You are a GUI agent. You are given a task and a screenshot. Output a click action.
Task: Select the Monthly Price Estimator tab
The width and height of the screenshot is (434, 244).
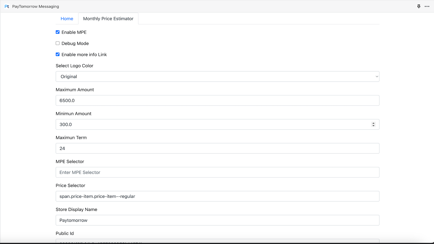pyautogui.click(x=108, y=19)
